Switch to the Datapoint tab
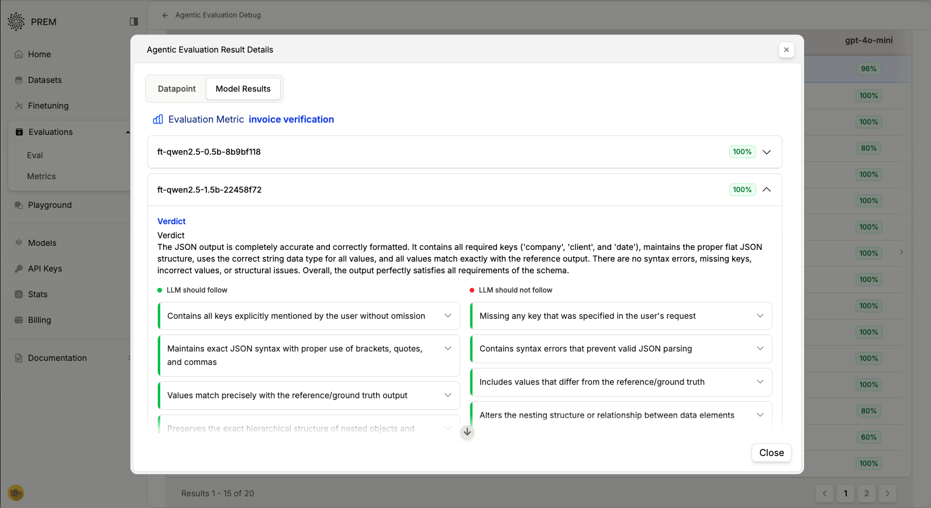Viewport: 931px width, 508px height. click(x=177, y=89)
